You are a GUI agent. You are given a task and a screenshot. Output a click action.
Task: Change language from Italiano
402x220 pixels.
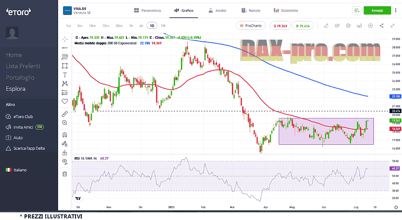[16, 170]
